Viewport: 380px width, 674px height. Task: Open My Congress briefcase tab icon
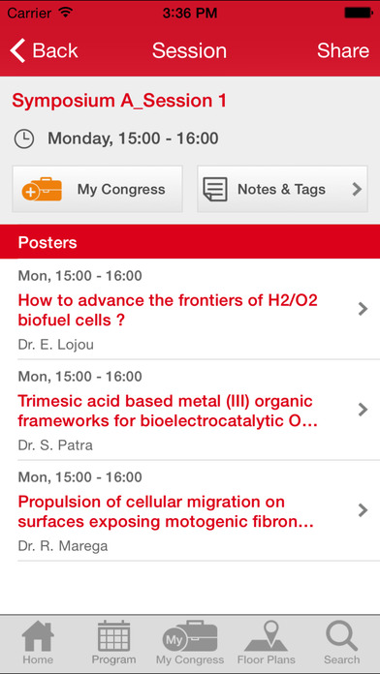(190, 636)
